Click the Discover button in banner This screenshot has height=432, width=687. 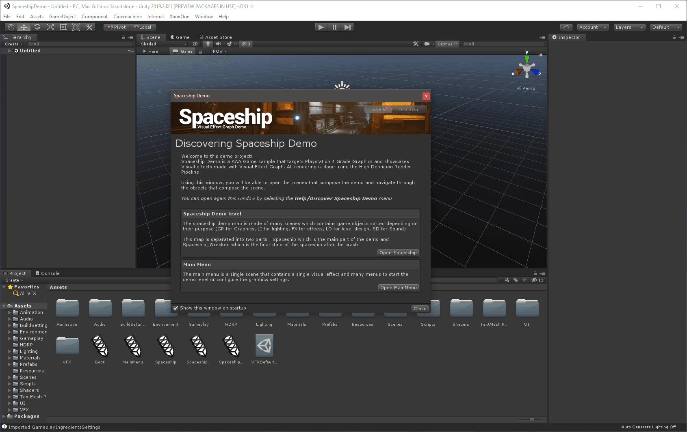click(x=409, y=110)
